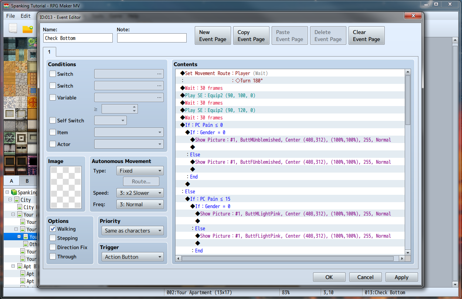462x299 pixels.
Task: Open the Freq dropdown showing Normal
Action: tap(140, 204)
